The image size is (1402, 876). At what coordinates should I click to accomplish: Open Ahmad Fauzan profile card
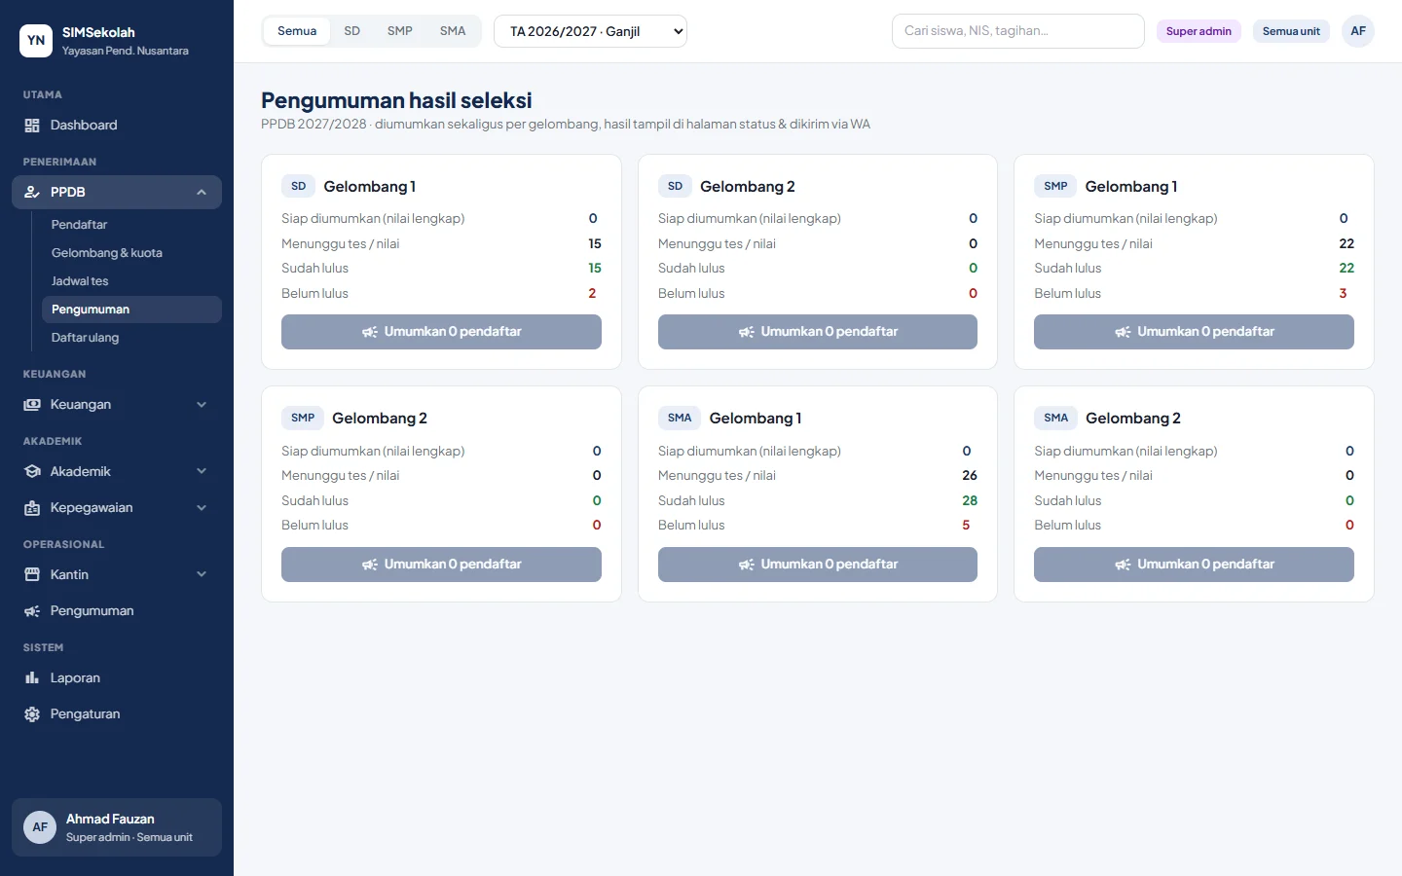117,827
